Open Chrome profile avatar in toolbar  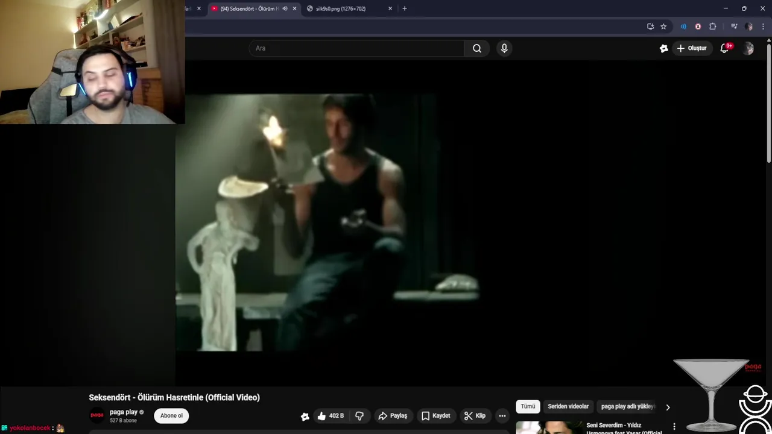point(748,27)
